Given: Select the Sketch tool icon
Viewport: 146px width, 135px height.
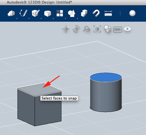Looking at the screenshot, I should pyautogui.click(x=23, y=13).
